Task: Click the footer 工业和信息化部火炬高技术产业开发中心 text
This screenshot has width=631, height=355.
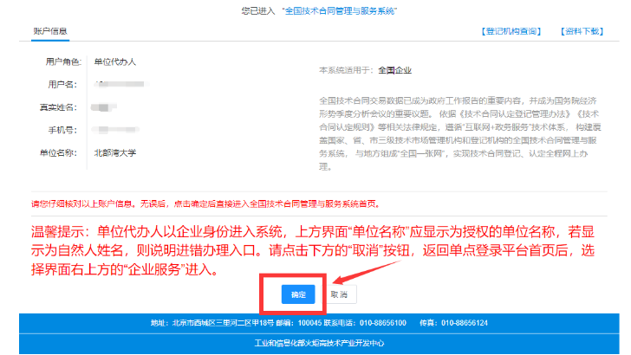Action: point(315,344)
